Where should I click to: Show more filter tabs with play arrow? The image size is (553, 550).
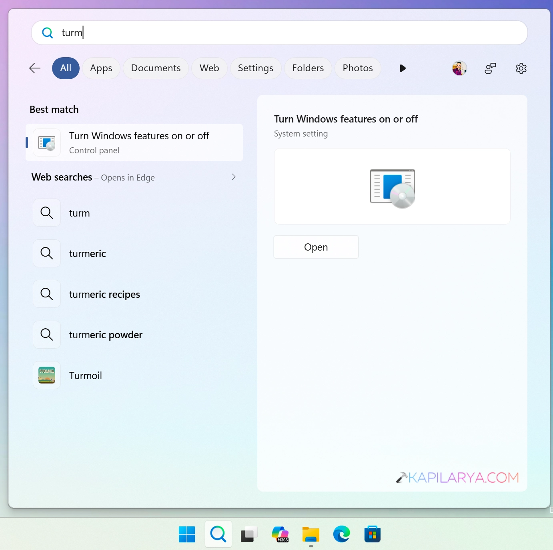coord(403,68)
